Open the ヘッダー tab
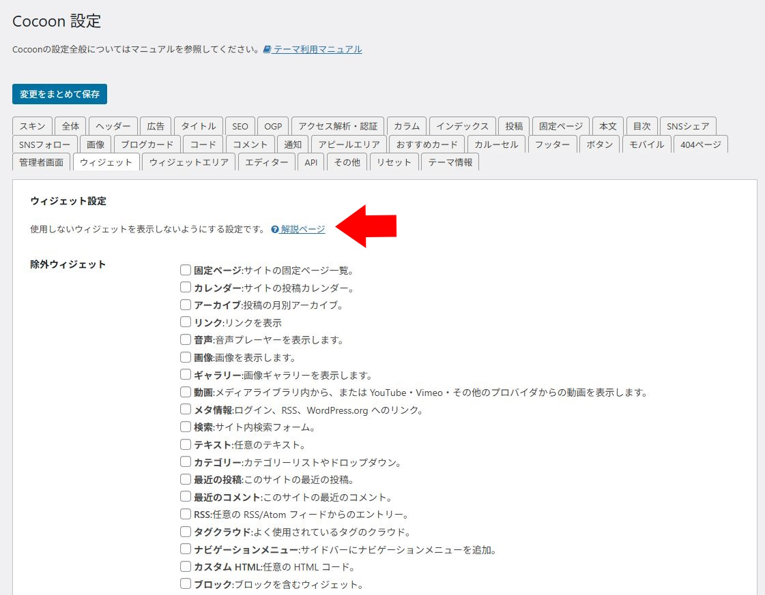This screenshot has width=765, height=595. pyautogui.click(x=113, y=126)
